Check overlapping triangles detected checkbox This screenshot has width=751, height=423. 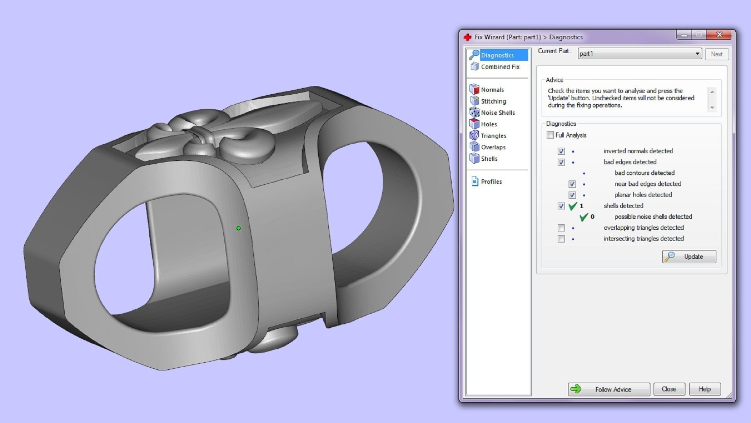click(x=561, y=228)
